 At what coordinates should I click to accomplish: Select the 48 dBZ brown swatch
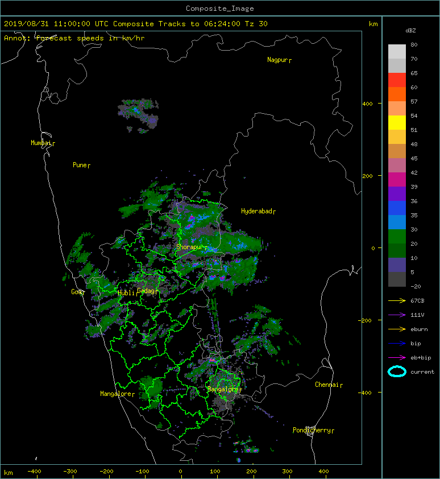(x=397, y=151)
